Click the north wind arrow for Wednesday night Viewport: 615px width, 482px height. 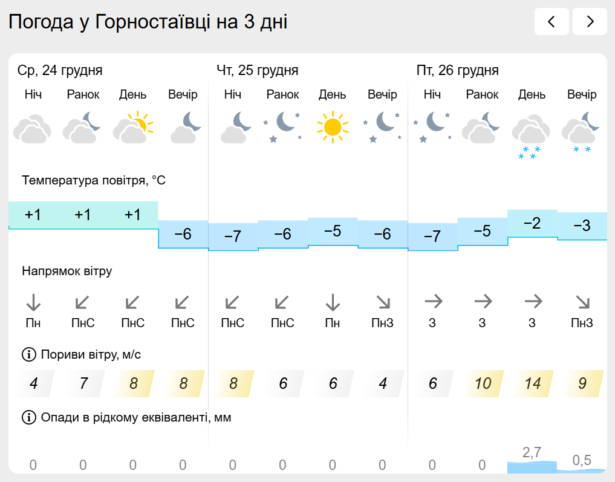tap(33, 302)
